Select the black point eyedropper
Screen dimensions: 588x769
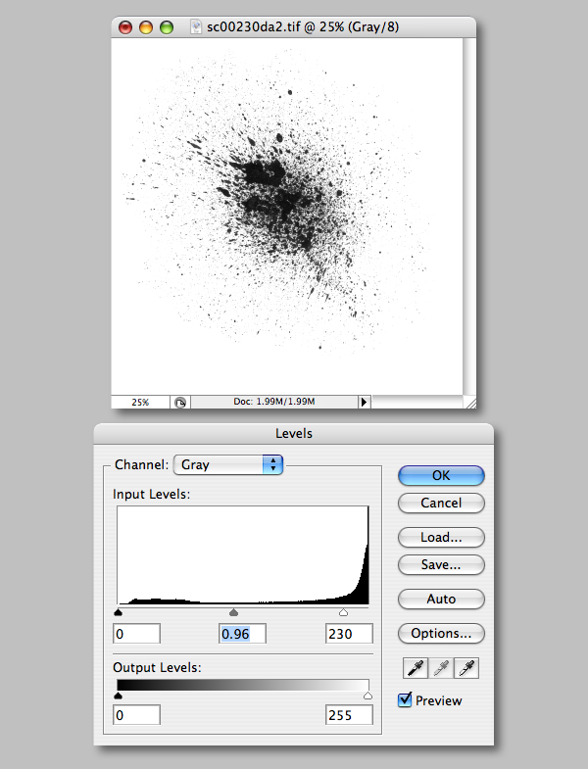416,668
